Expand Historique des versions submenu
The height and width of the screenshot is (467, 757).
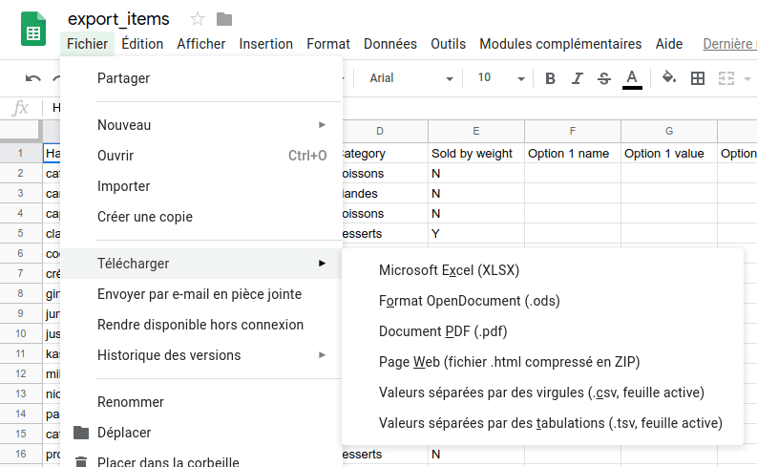click(201, 355)
